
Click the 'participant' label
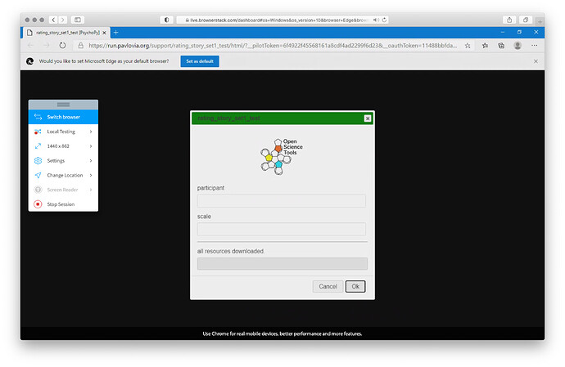(x=210, y=188)
